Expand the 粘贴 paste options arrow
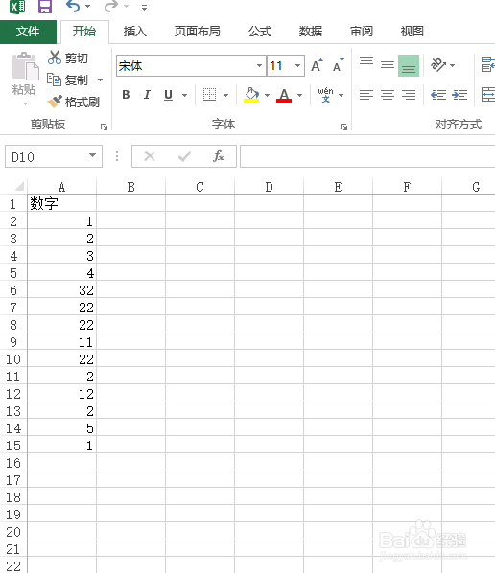Screen dimensions: 495x573 (x=25, y=104)
